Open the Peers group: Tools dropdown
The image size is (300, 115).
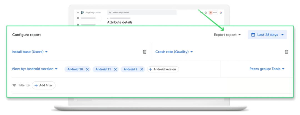click(267, 69)
